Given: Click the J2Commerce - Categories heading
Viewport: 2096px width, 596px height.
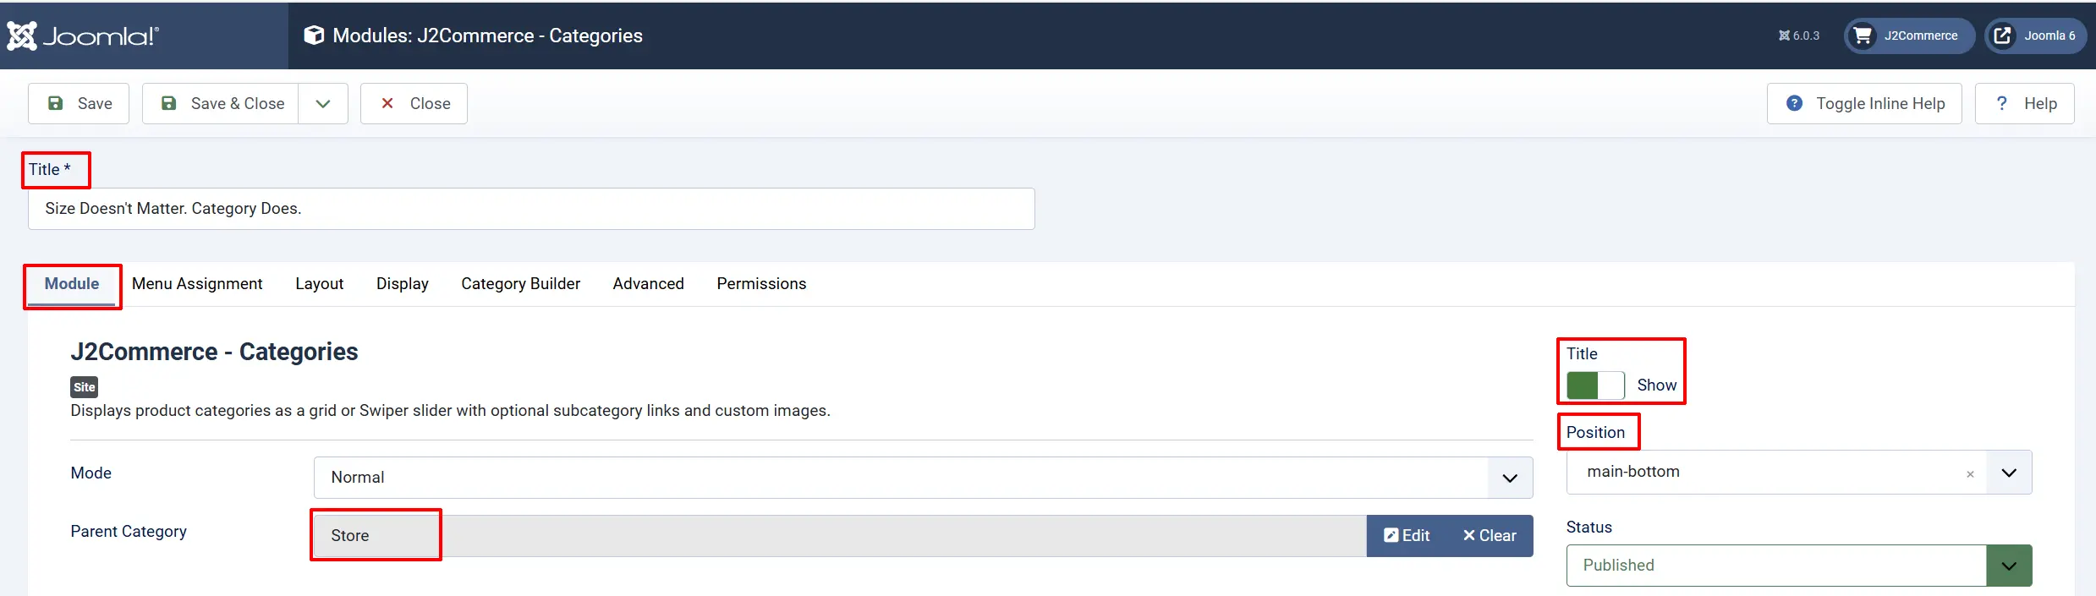Looking at the screenshot, I should click(x=214, y=352).
